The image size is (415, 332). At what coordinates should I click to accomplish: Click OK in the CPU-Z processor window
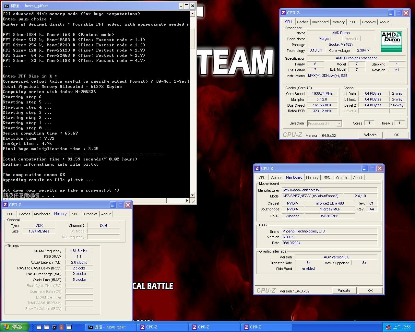coord(397,135)
